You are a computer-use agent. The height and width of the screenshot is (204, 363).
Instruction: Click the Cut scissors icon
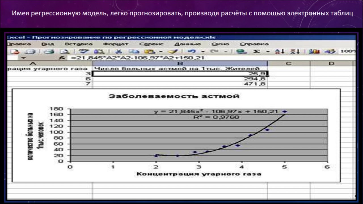tap(119, 52)
